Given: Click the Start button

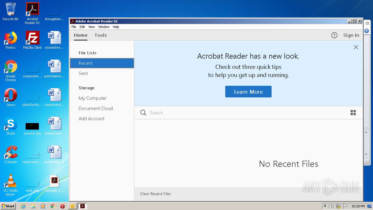Looking at the screenshot, I should pos(8,206).
